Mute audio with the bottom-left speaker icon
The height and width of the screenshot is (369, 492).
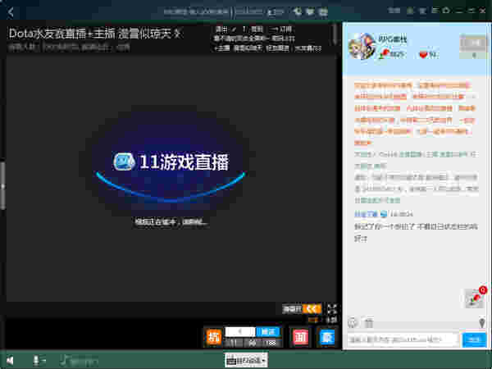(10, 361)
